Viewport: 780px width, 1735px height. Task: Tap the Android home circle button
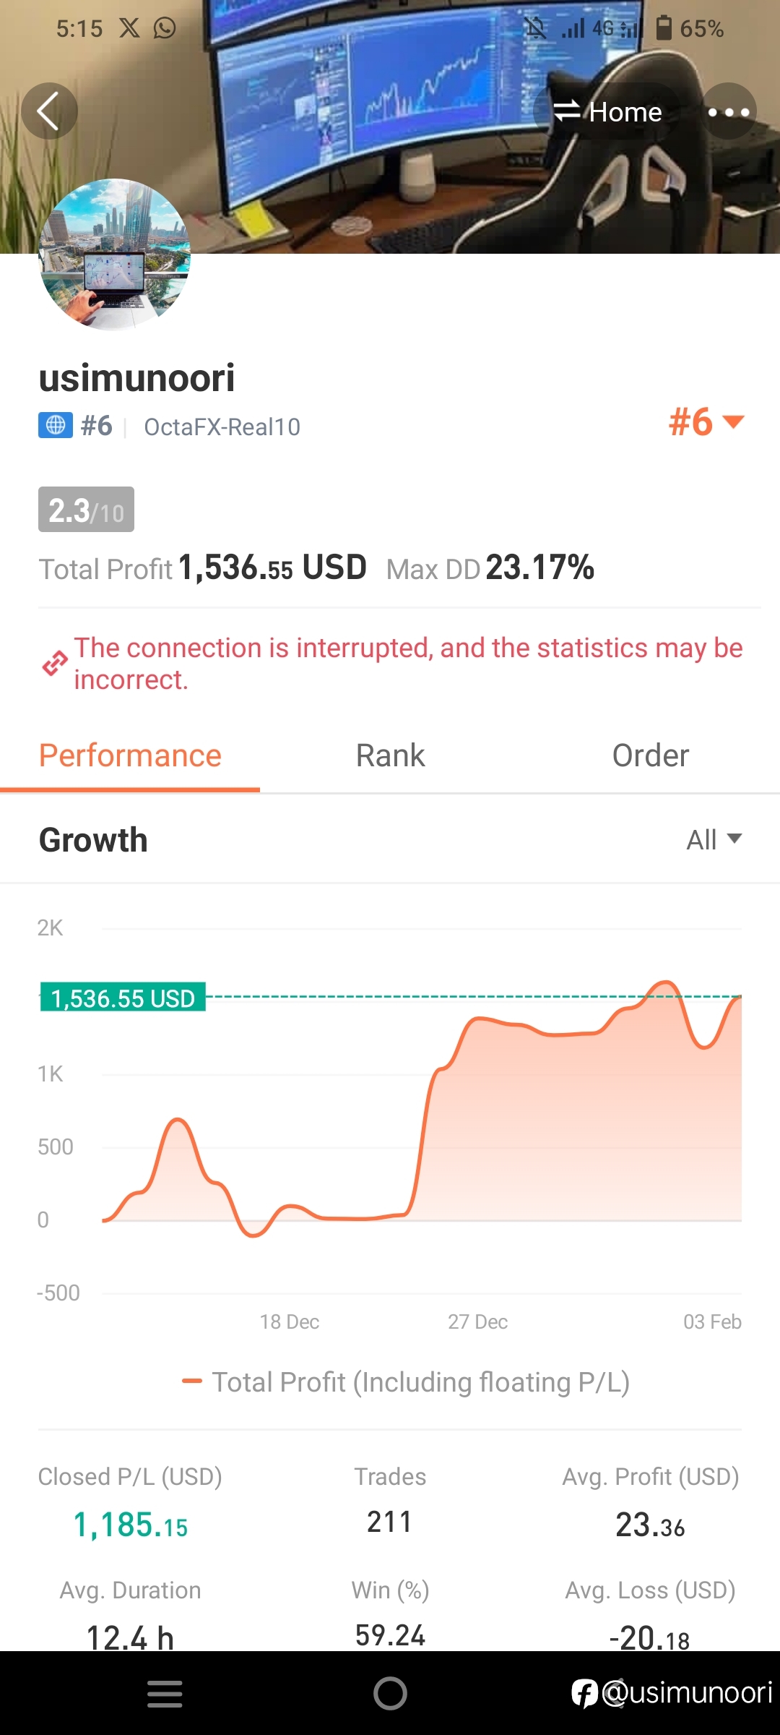click(390, 1693)
